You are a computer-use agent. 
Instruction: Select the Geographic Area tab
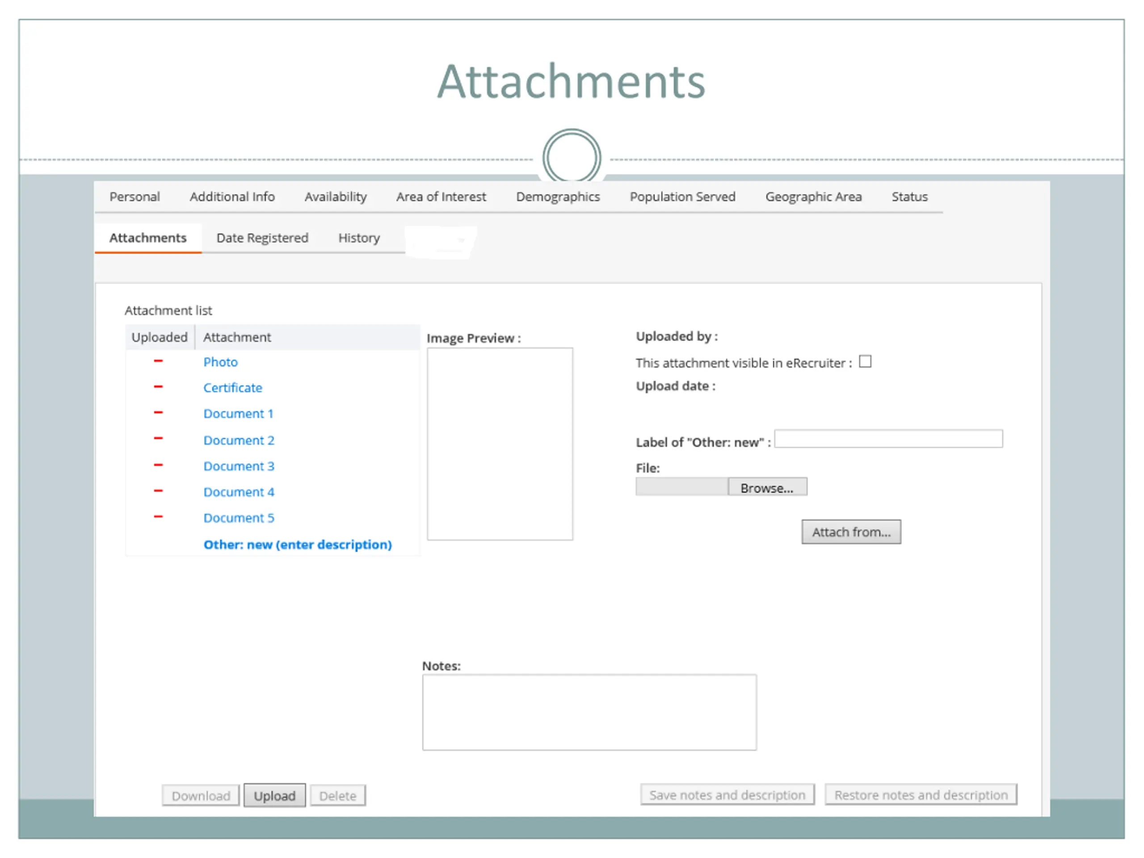pyautogui.click(x=813, y=197)
